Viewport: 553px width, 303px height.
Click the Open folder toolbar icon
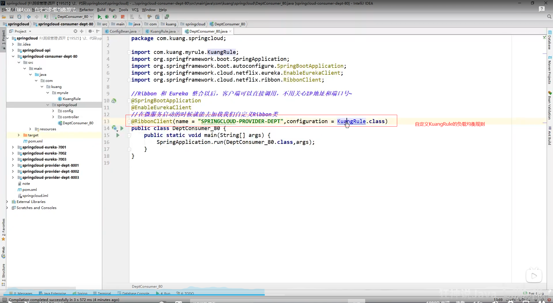pyautogui.click(x=4, y=17)
